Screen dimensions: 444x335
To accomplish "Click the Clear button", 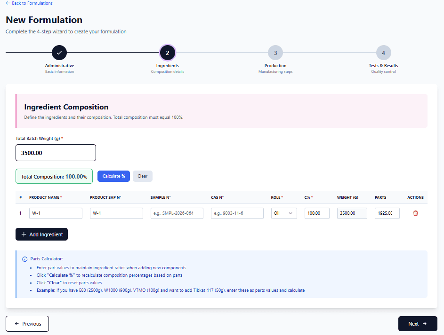I will pyautogui.click(x=143, y=176).
